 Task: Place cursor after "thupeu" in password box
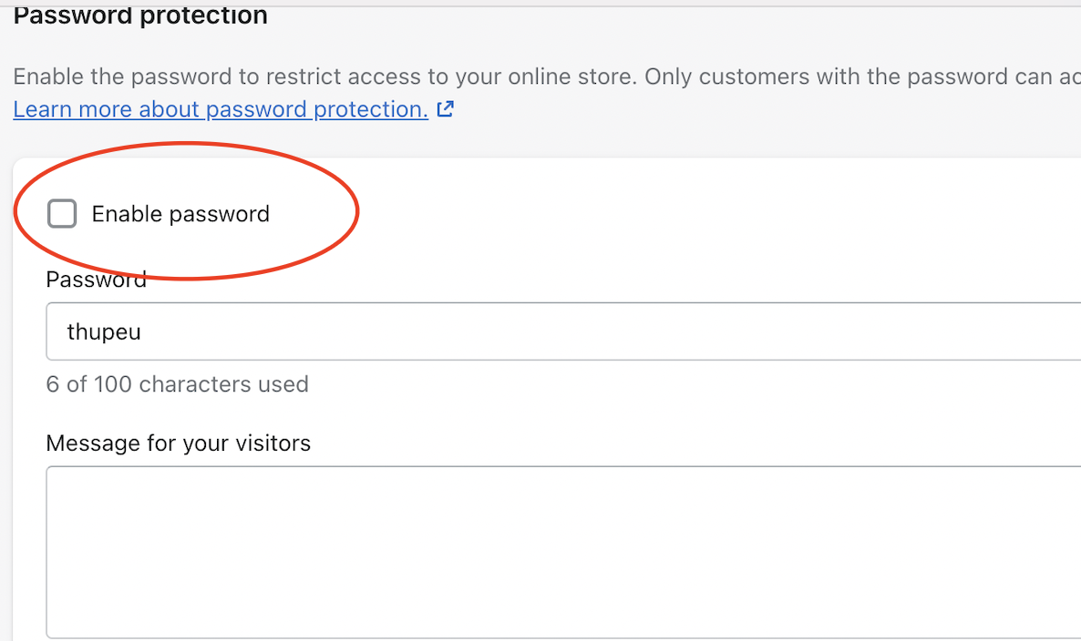[x=143, y=331]
